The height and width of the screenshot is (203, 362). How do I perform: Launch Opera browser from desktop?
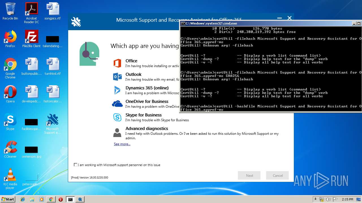point(10,94)
